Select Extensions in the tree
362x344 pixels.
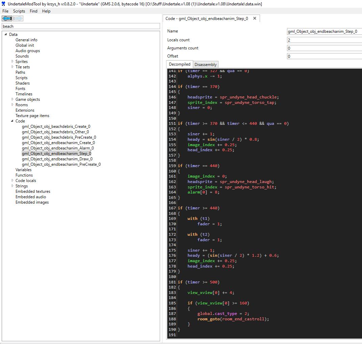click(x=25, y=110)
